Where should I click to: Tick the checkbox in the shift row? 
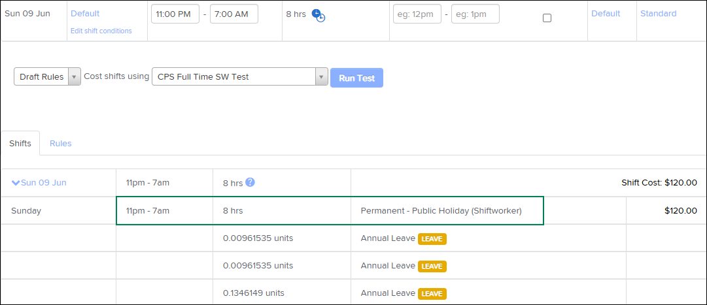click(x=547, y=18)
